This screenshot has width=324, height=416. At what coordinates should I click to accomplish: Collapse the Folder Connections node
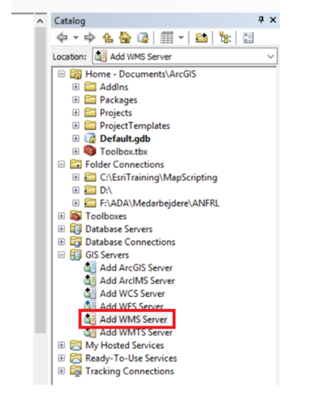click(61, 164)
